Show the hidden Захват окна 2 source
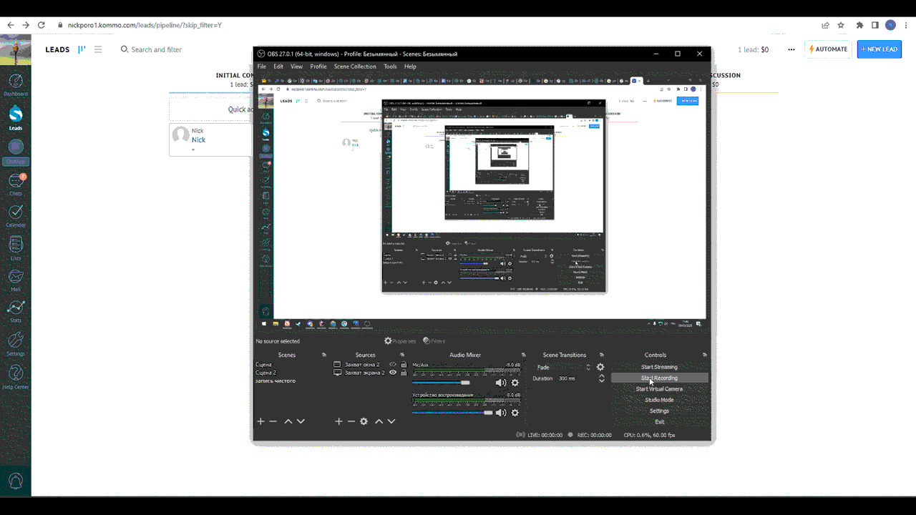 392,364
